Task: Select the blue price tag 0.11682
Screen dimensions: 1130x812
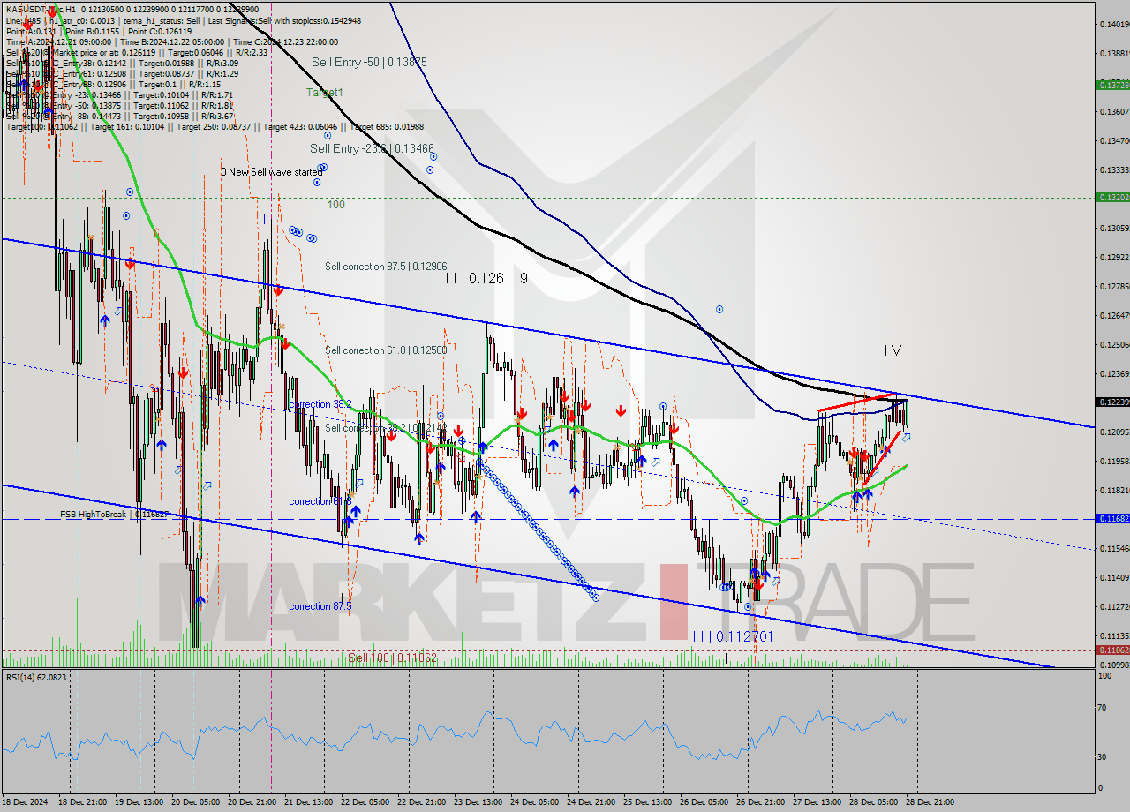Action: tap(1112, 519)
